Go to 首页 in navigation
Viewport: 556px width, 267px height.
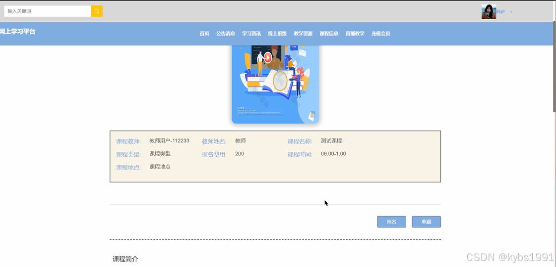point(204,34)
